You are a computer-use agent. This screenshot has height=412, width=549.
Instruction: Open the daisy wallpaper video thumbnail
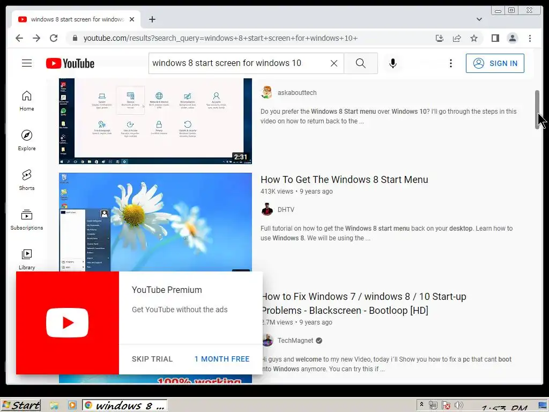pyautogui.click(x=155, y=222)
